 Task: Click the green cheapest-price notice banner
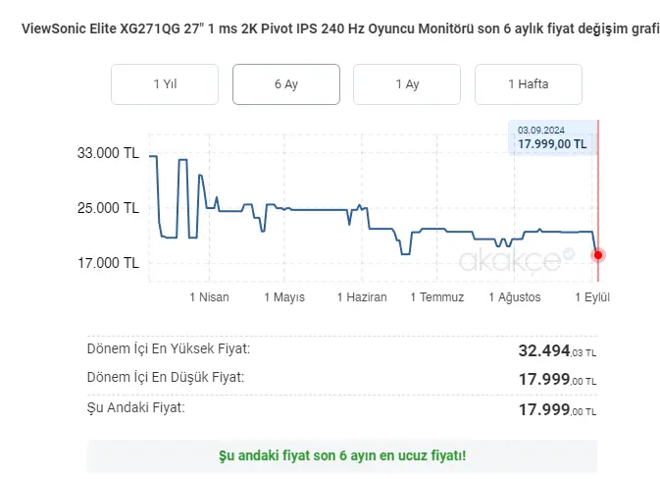[x=342, y=455]
